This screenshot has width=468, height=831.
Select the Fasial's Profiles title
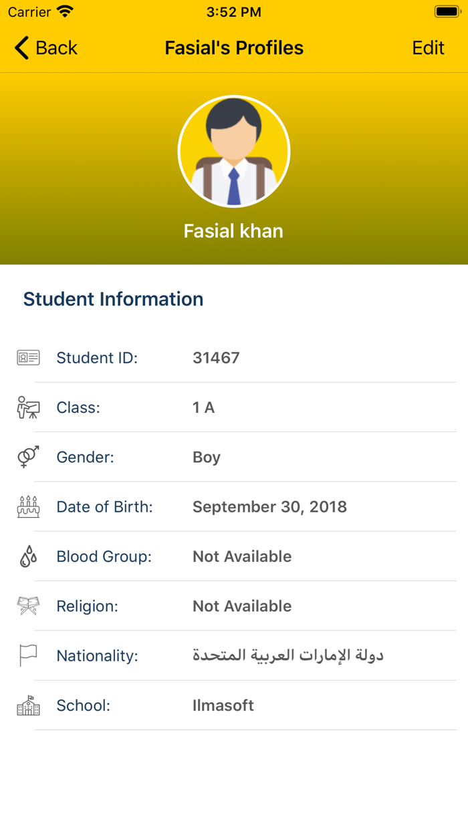click(234, 47)
